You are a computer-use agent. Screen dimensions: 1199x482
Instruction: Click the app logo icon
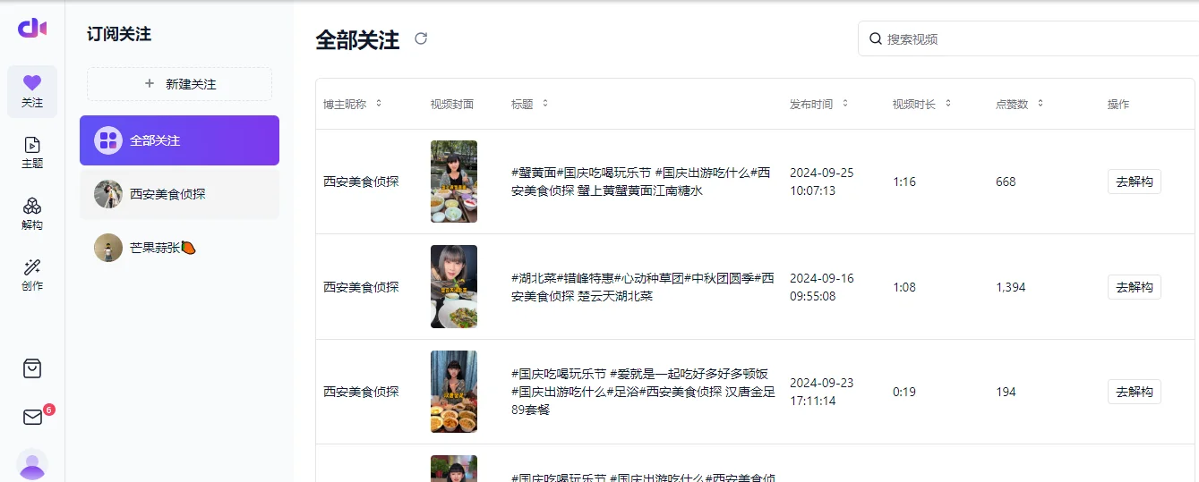click(32, 28)
